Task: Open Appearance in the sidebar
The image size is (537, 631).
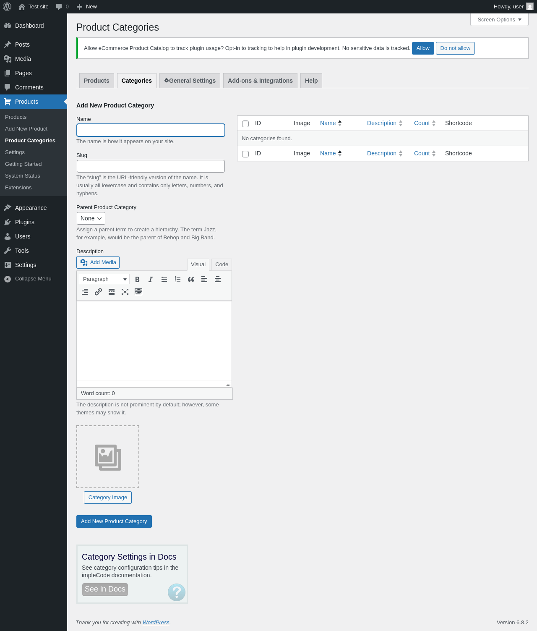Action: pyautogui.click(x=34, y=208)
